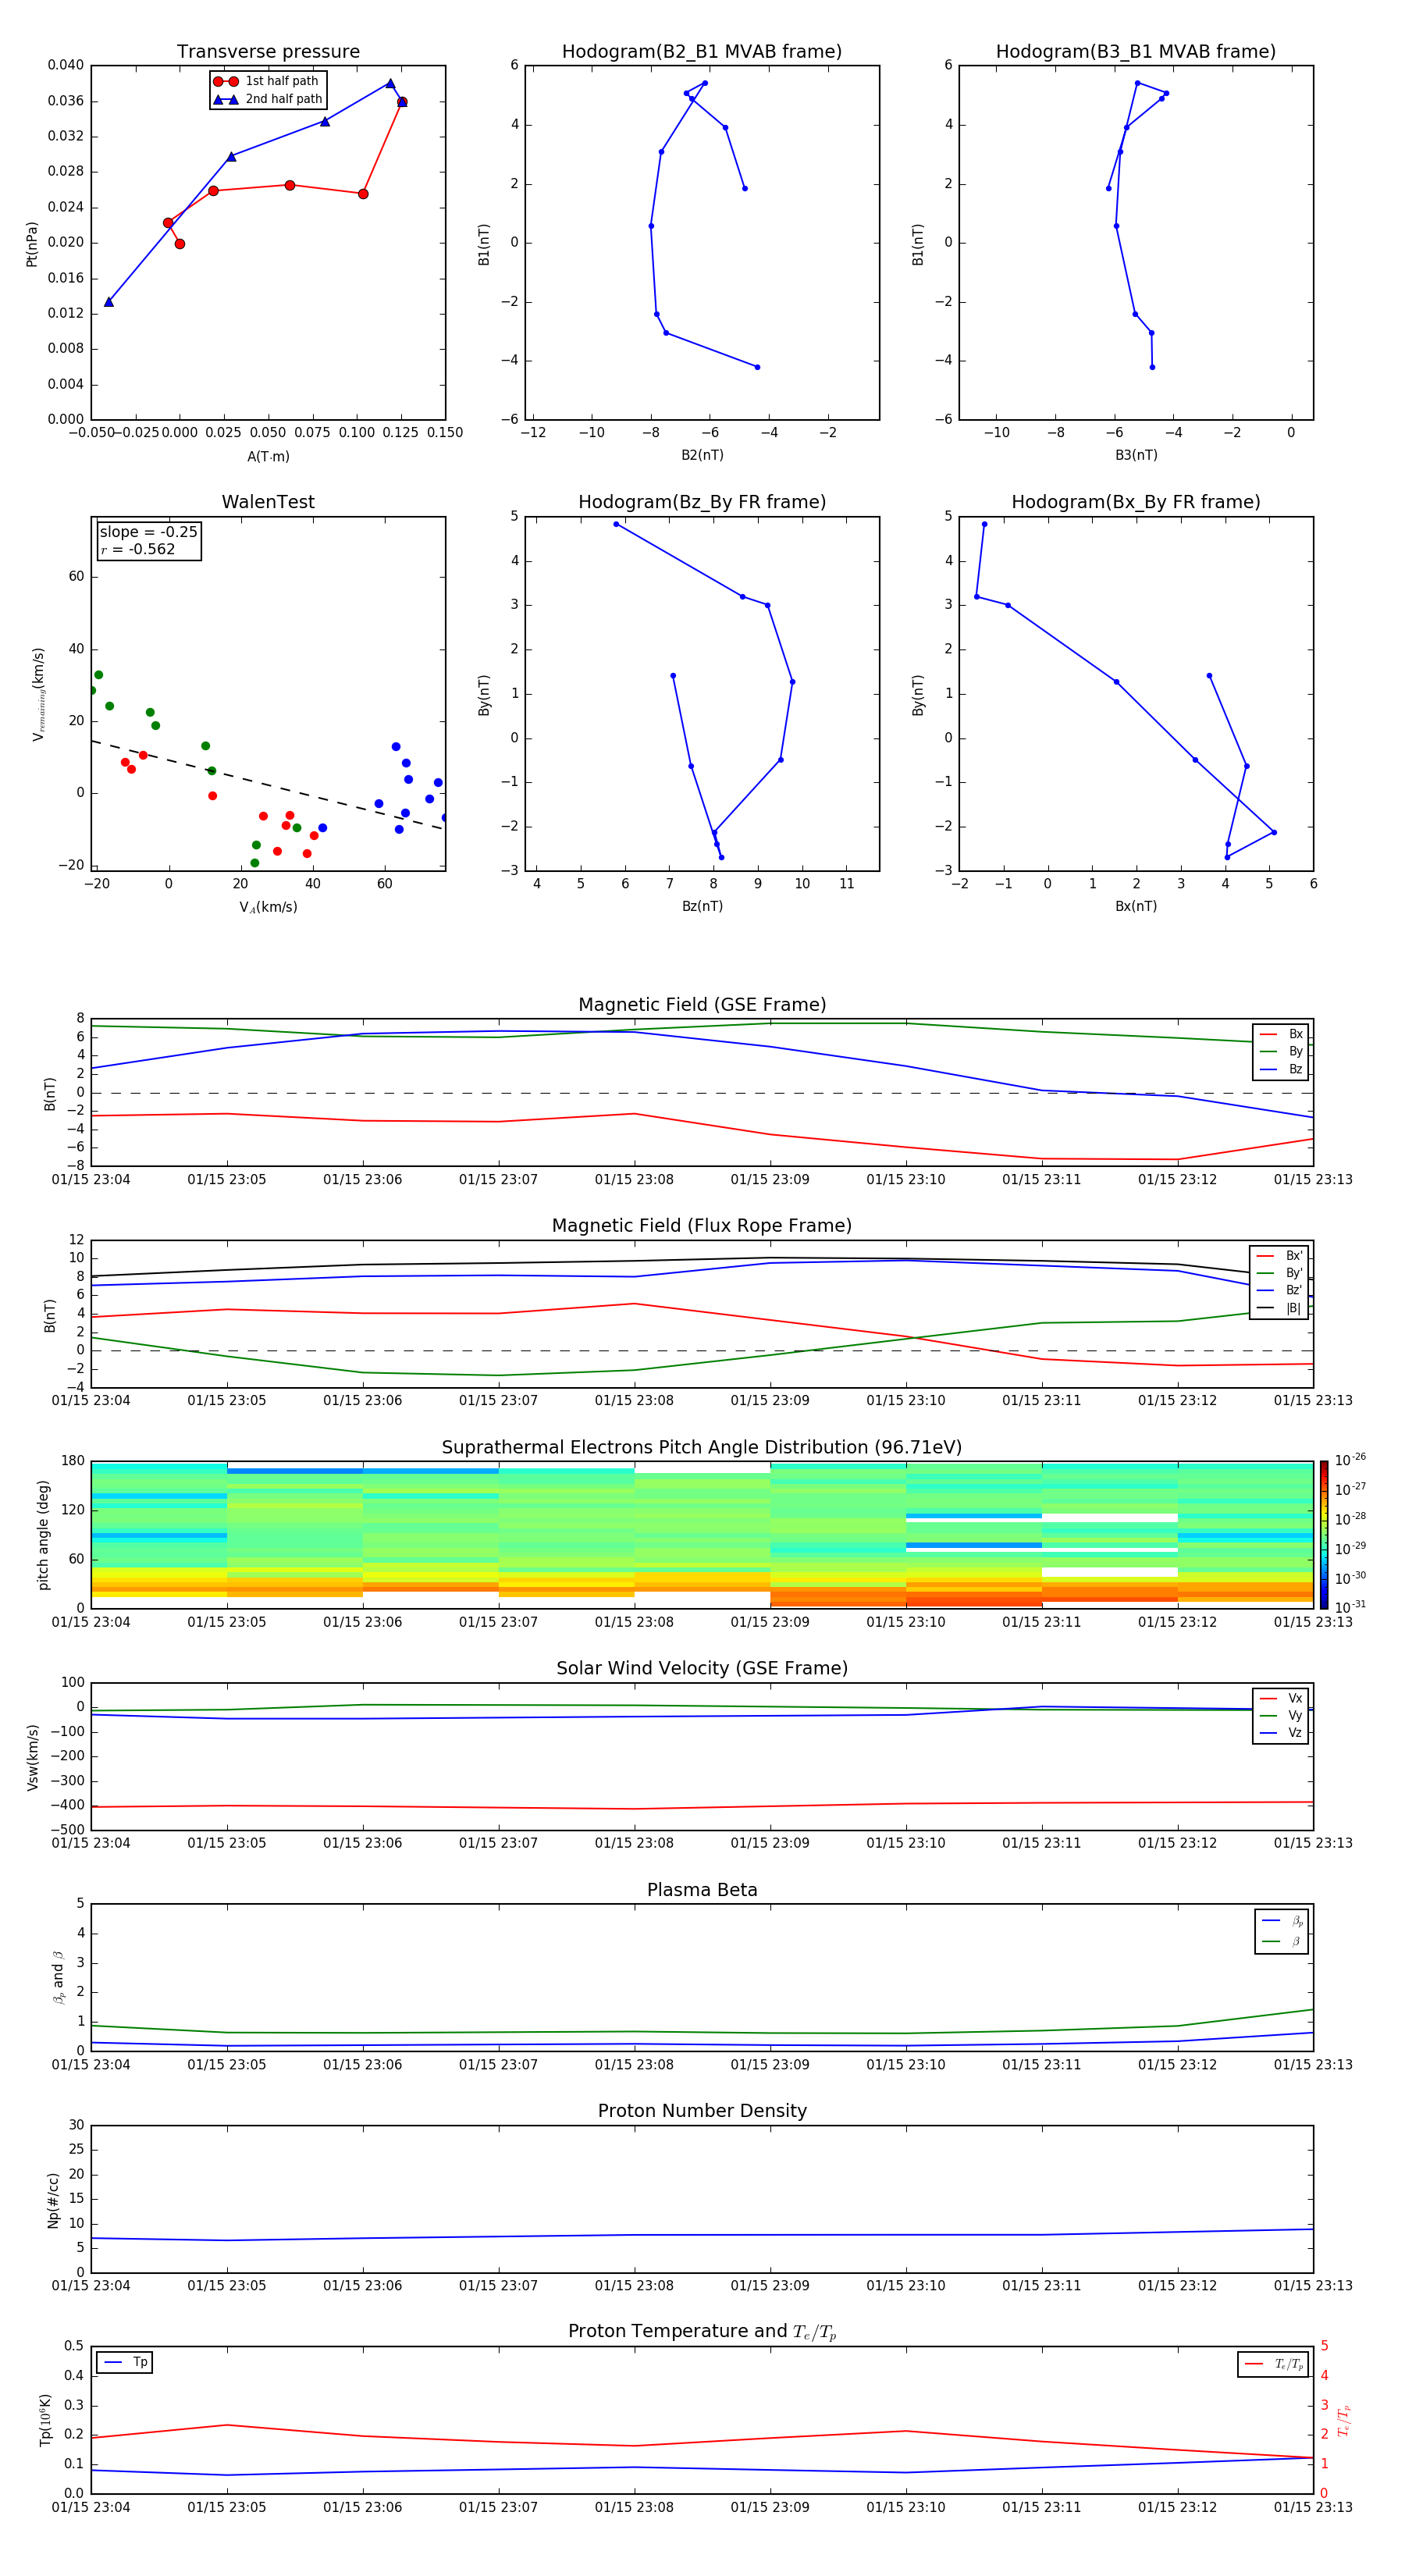This screenshot has width=1405, height=2576.
Task: Click the "pitch angle (deg)" axis label
Action: [43, 1534]
